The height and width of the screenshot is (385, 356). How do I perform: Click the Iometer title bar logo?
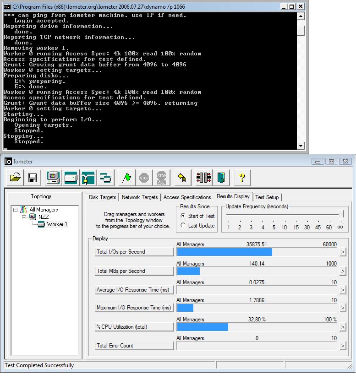pyautogui.click(x=8, y=161)
